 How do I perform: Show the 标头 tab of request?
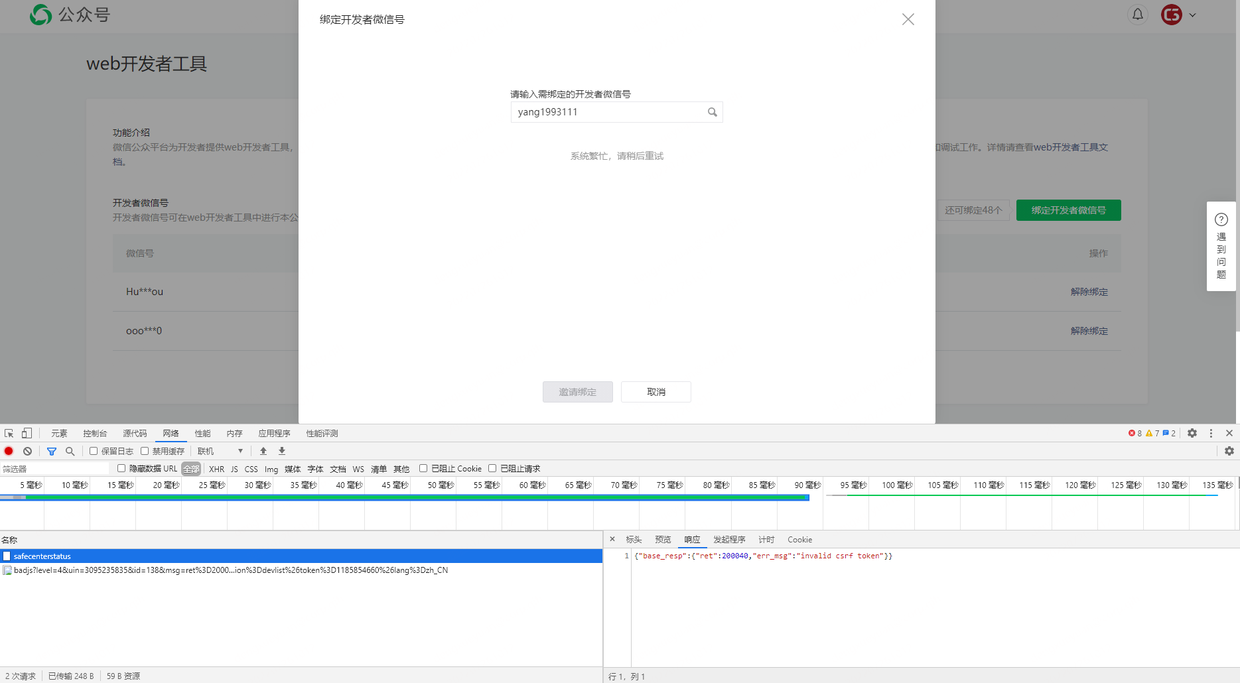coord(634,539)
